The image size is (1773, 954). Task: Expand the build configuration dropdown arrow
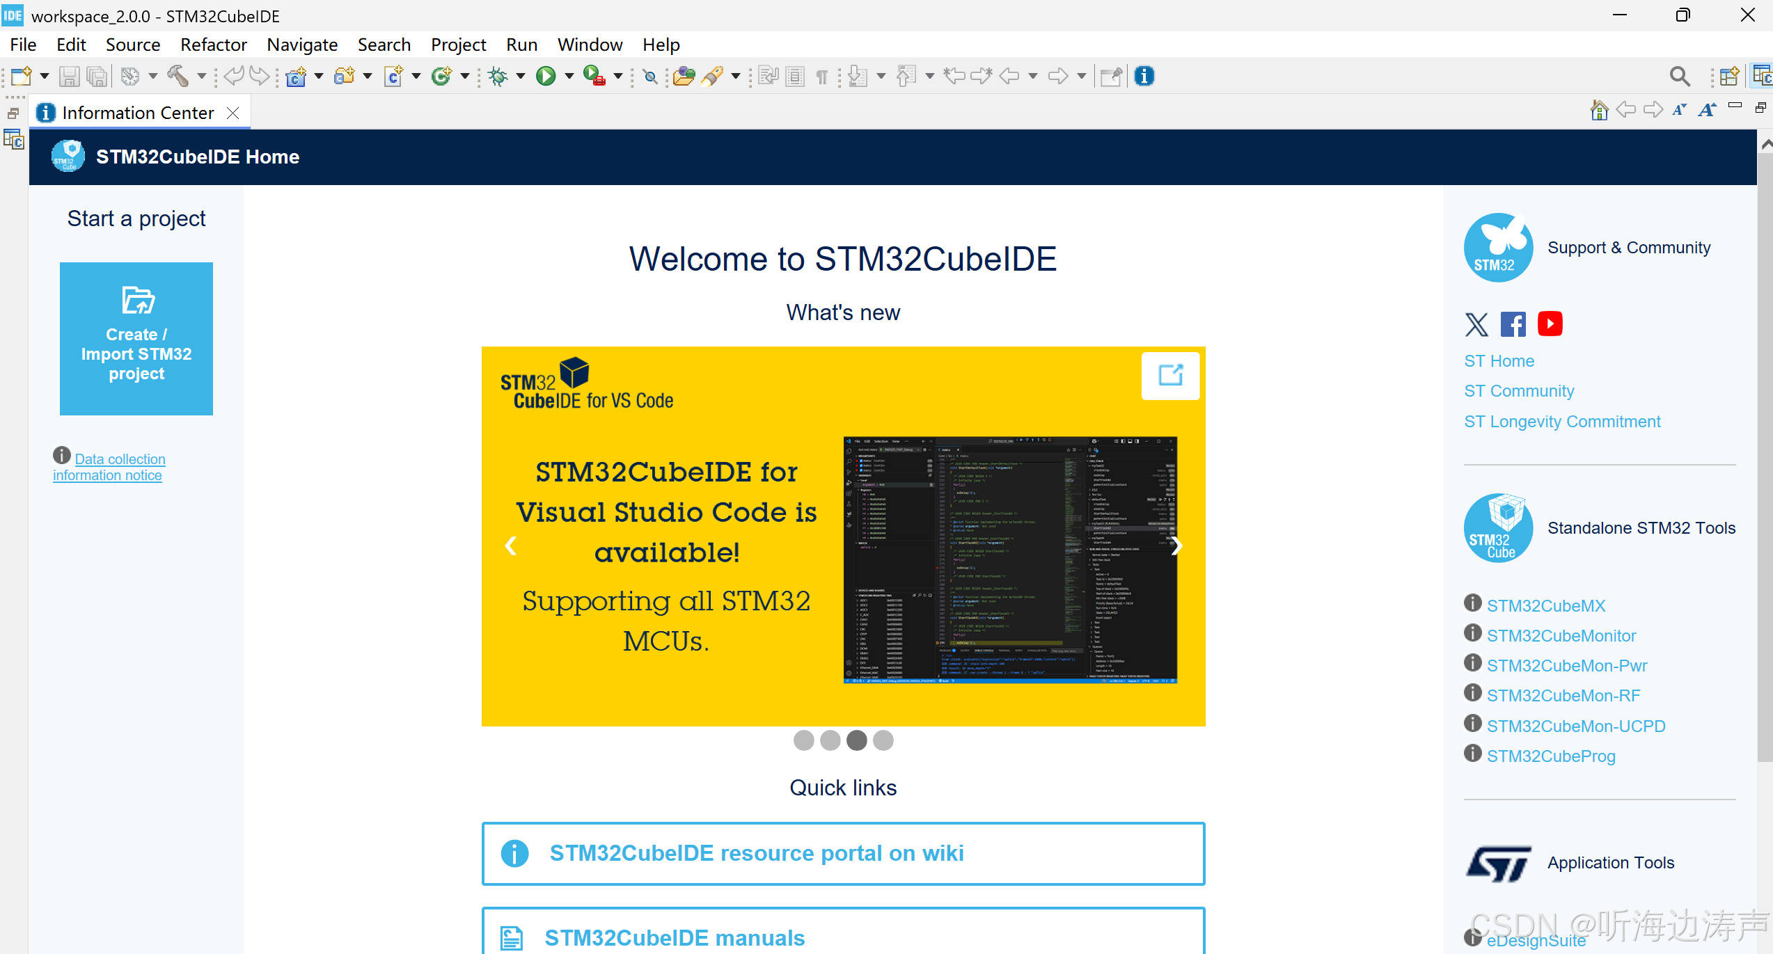click(153, 77)
